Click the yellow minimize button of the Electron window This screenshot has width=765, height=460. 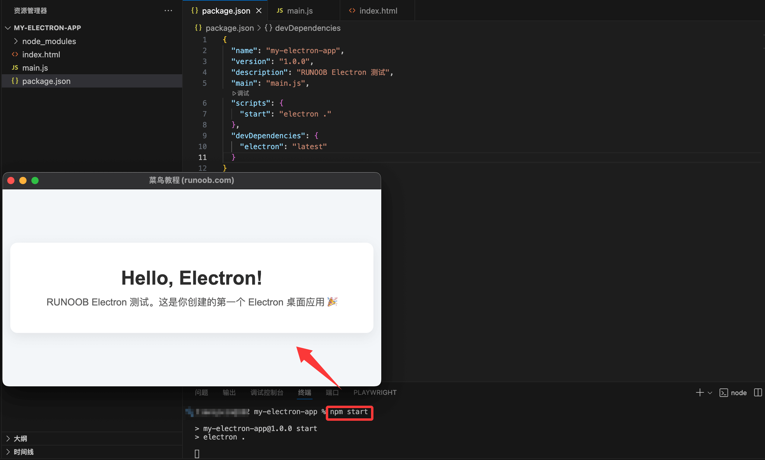23,180
